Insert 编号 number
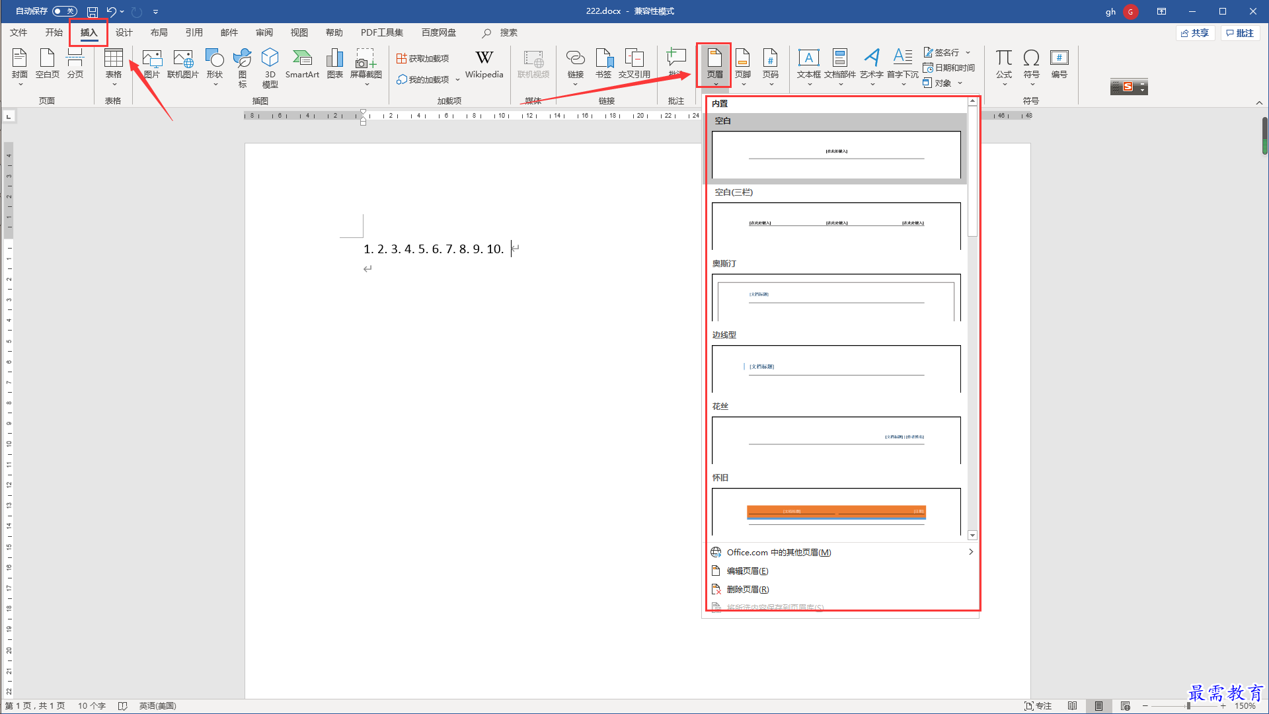The width and height of the screenshot is (1269, 714). (1059, 64)
